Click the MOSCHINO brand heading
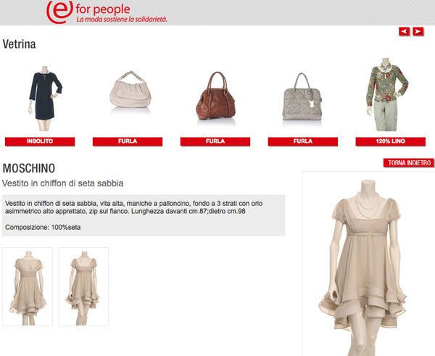The height and width of the screenshot is (356, 435). [x=29, y=168]
